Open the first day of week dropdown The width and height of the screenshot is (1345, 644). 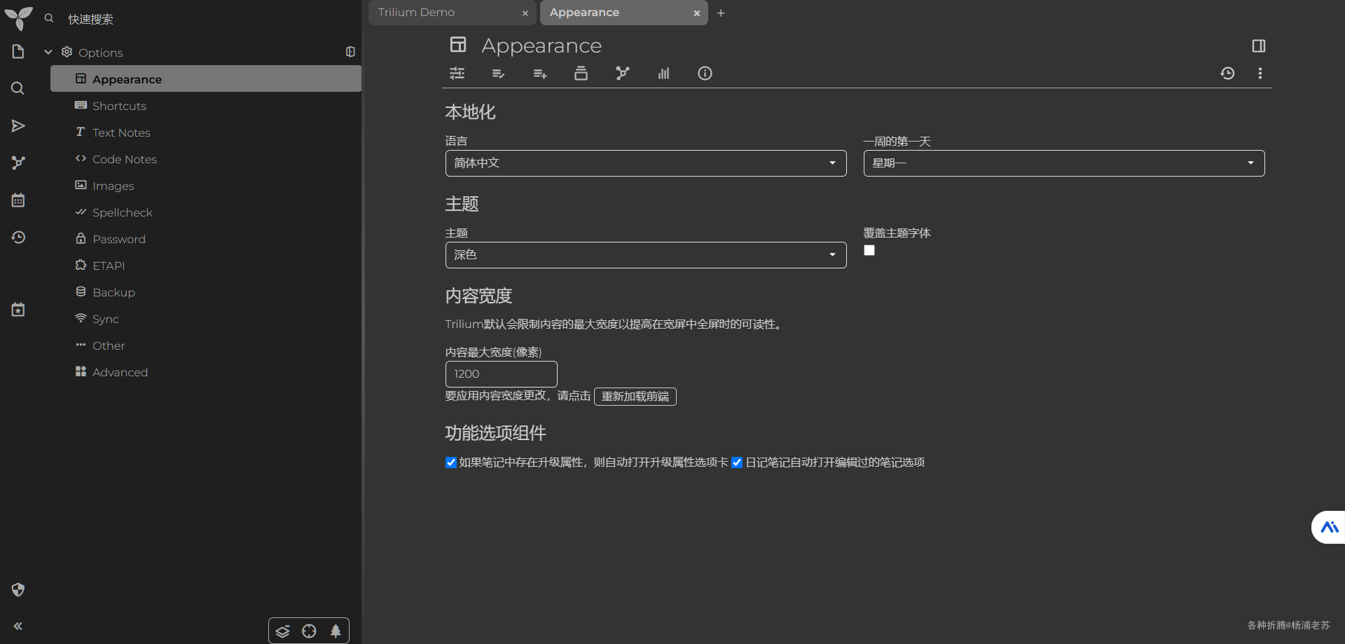point(1064,163)
